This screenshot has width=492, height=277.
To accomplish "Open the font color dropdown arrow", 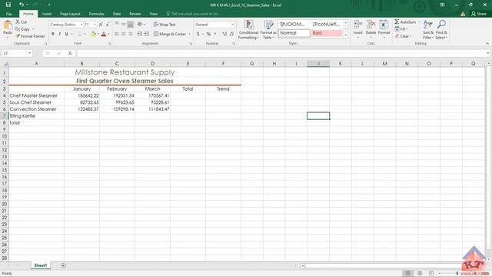I will pos(108,34).
